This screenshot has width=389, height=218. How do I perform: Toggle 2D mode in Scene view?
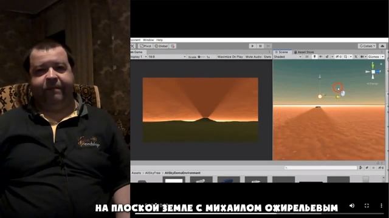307,57
